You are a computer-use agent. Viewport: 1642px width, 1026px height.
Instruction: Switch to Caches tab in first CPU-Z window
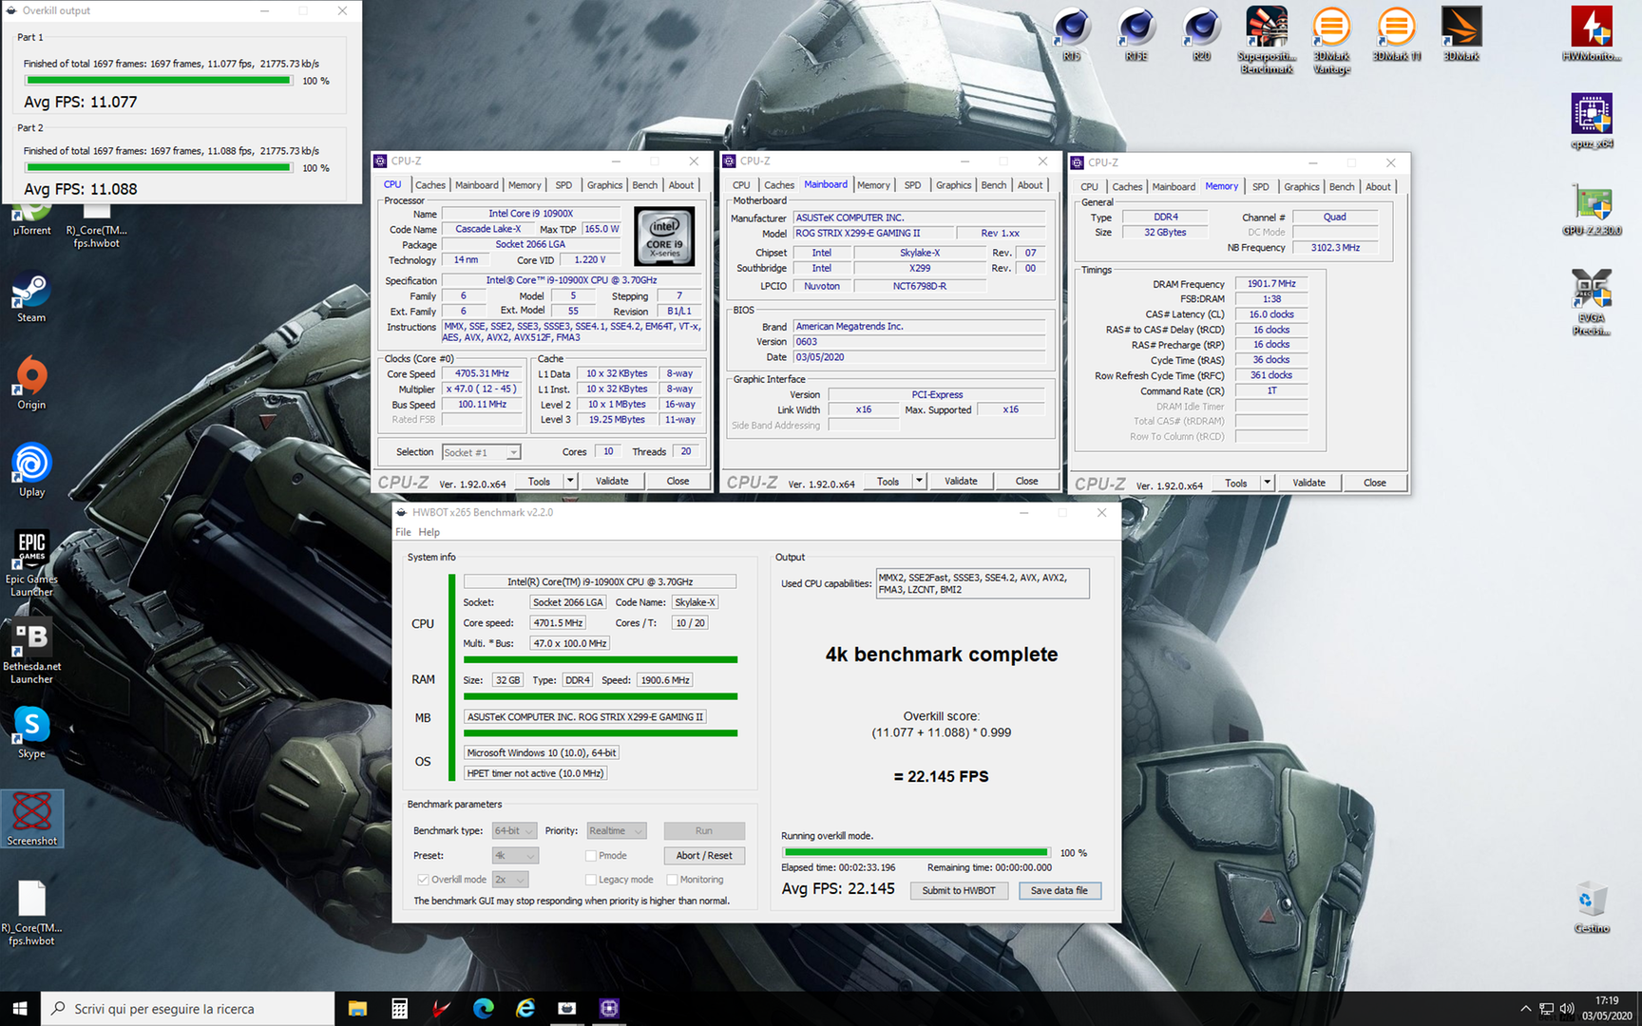click(430, 185)
